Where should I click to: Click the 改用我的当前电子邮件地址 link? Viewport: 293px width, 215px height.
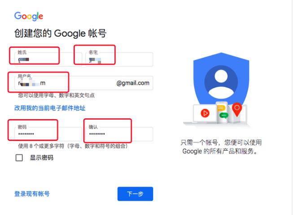click(50, 108)
